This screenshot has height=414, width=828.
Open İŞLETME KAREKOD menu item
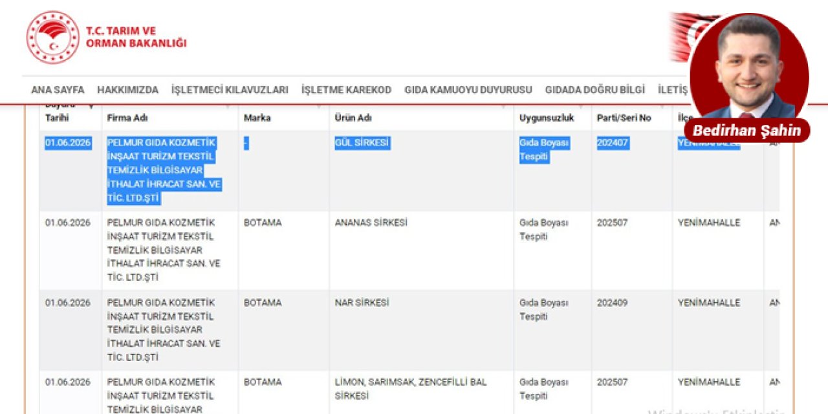pos(346,90)
